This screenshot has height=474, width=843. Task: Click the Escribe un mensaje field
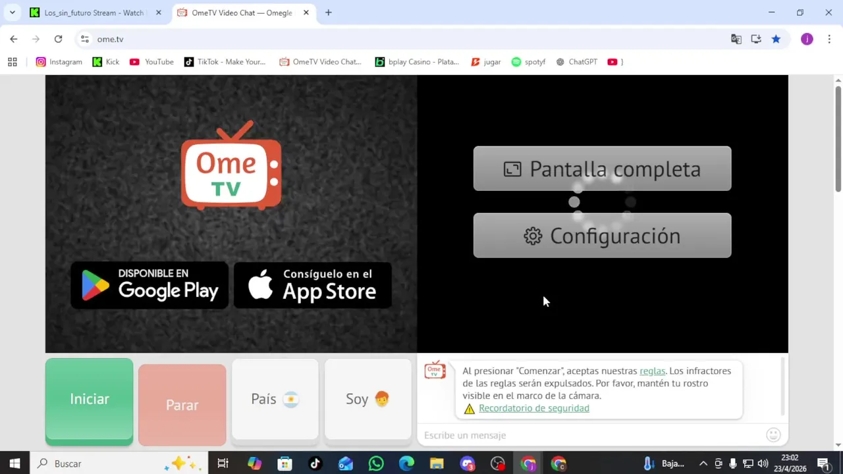tap(593, 435)
